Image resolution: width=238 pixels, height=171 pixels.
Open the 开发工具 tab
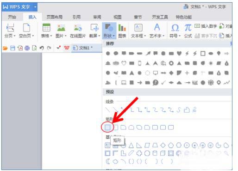coord(160,17)
